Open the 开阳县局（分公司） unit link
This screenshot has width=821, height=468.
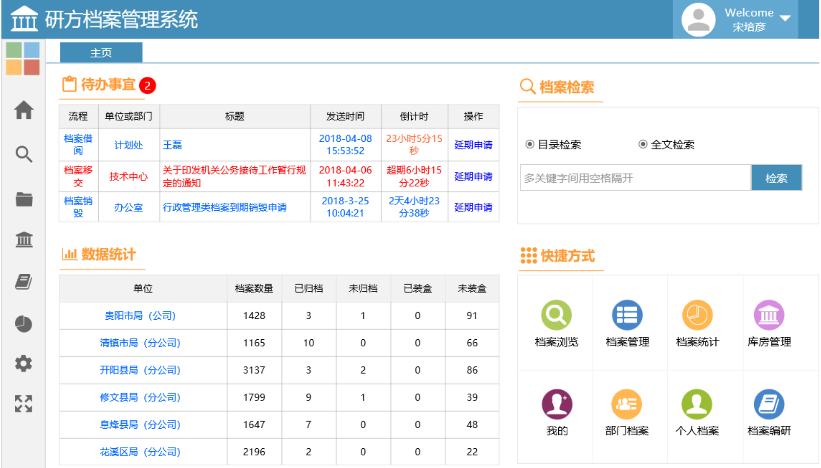(x=140, y=370)
